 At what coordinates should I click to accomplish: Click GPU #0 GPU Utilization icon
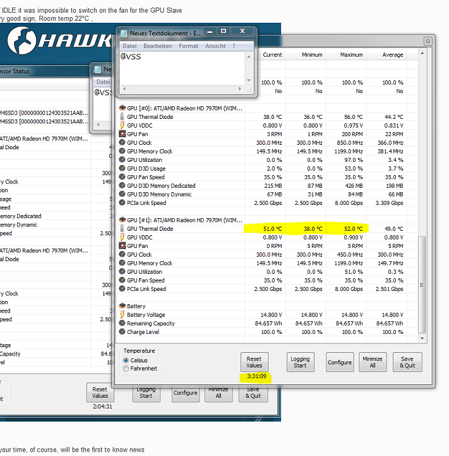click(x=123, y=159)
